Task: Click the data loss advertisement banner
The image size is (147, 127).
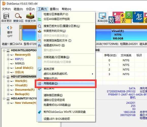Action: coord(128,17)
